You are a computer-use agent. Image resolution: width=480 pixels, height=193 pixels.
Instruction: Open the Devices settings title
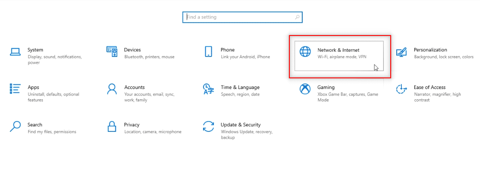coord(132,50)
